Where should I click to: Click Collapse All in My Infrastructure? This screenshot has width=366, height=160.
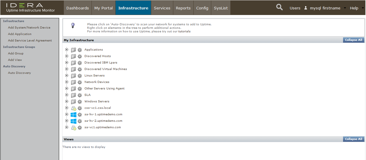click(354, 40)
